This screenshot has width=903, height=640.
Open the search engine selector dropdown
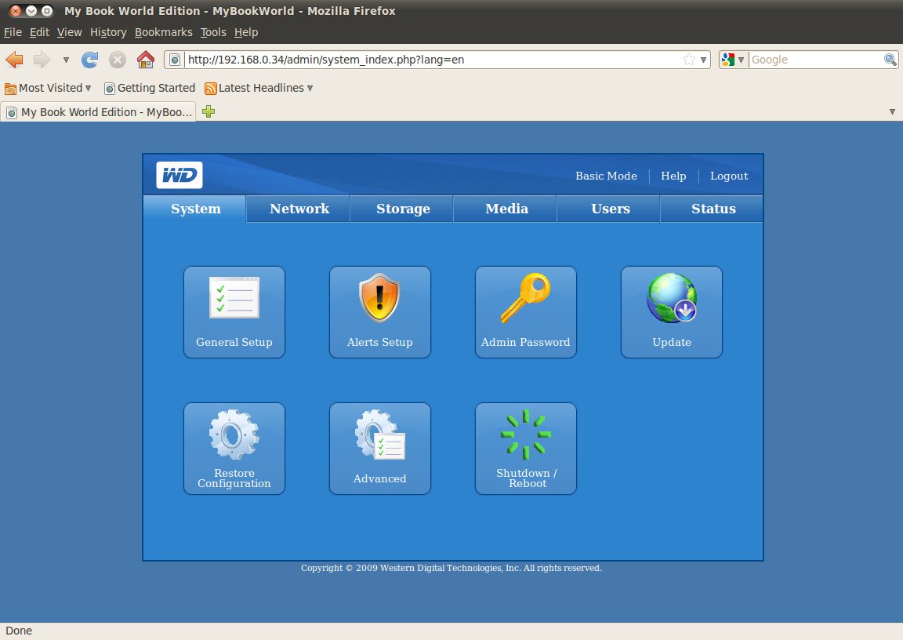click(733, 60)
